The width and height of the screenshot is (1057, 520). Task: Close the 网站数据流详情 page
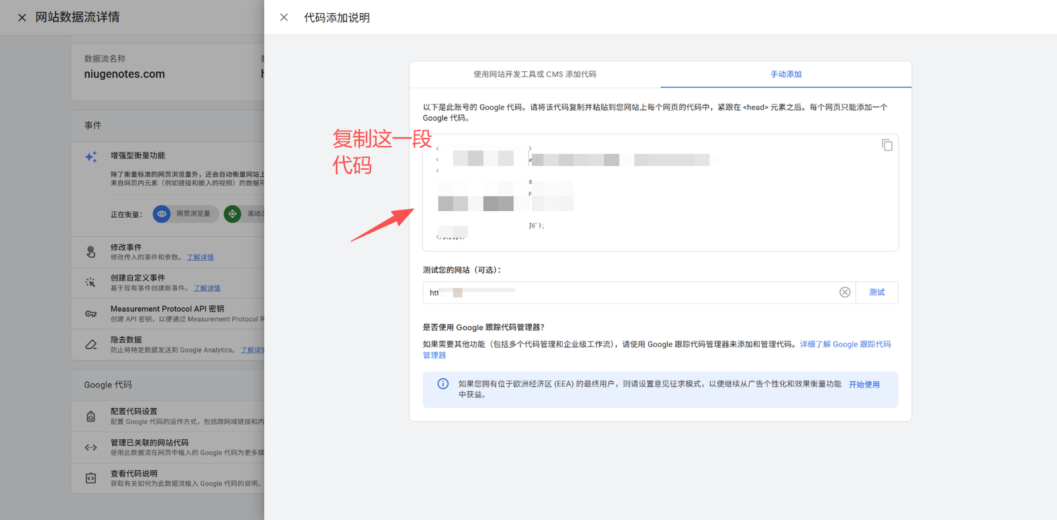pyautogui.click(x=22, y=18)
